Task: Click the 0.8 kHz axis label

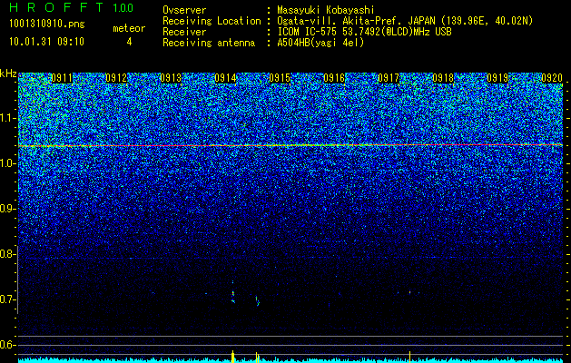Action: (7, 254)
